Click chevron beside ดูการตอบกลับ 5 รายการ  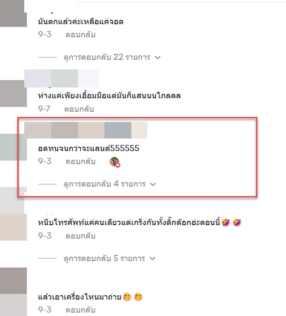pyautogui.click(x=153, y=258)
